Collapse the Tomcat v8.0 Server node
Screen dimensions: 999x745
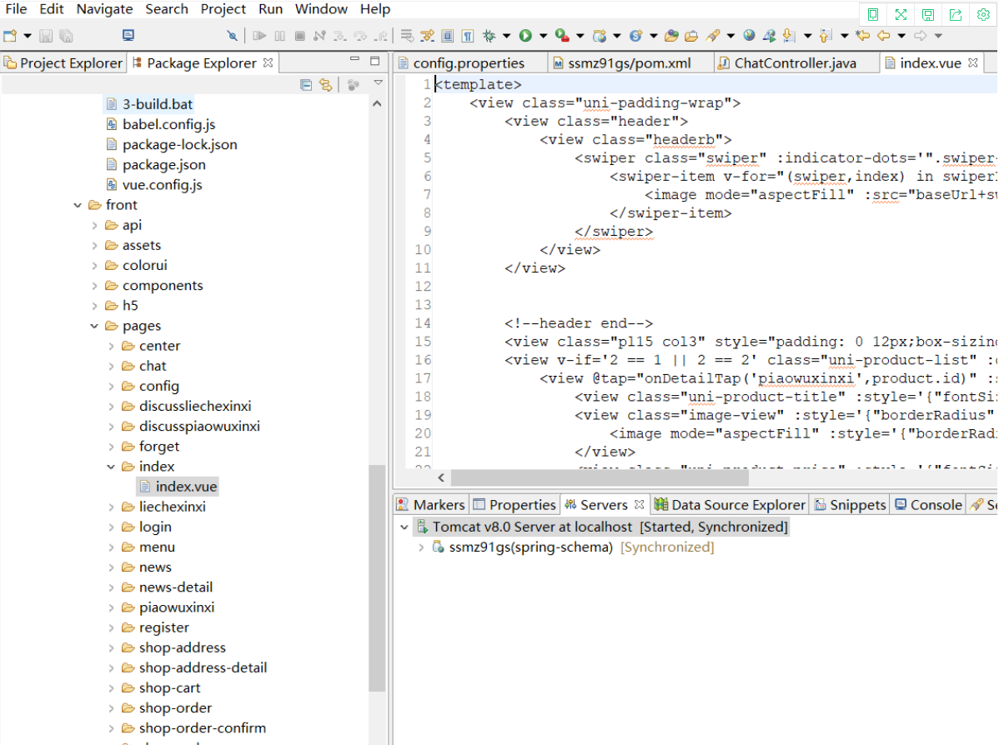[x=404, y=527]
